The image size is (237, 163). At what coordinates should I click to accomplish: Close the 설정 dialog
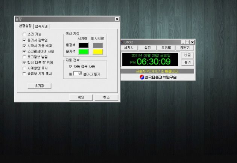click(x=117, y=19)
